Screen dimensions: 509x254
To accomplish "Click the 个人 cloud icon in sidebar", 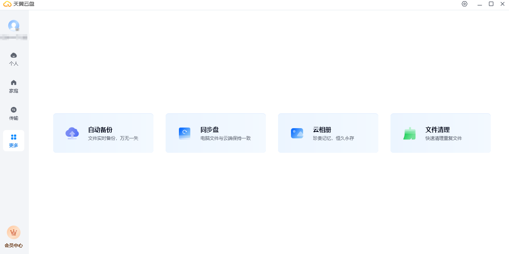I will click(14, 55).
